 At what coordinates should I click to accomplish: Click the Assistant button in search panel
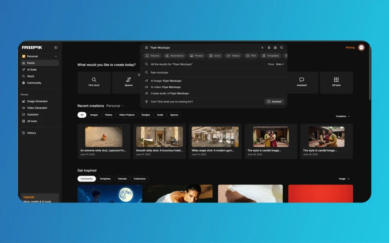tap(274, 102)
